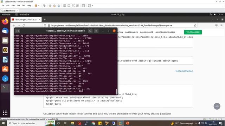This screenshot has width=225, height=126.
Task: Open the new tab icon in terminal titlebar
Action: tap(18, 31)
